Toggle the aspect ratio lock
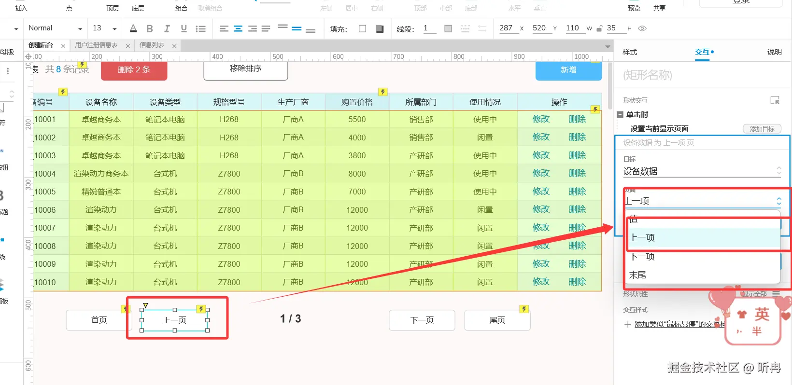The width and height of the screenshot is (792, 385). [599, 28]
